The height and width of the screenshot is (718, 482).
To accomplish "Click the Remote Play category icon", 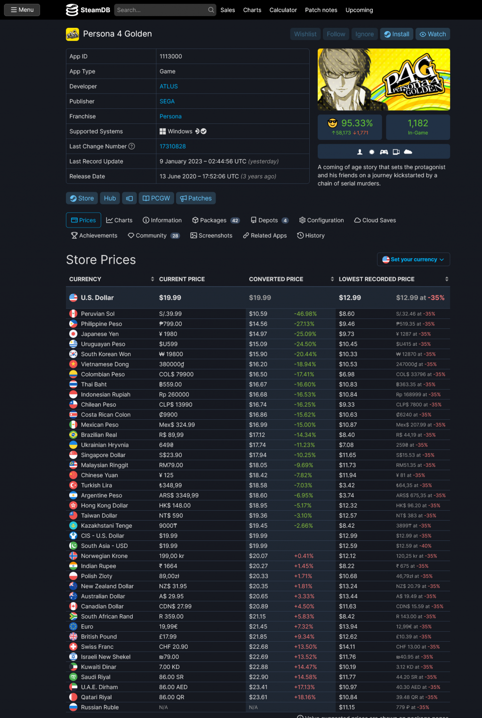I will coord(396,152).
